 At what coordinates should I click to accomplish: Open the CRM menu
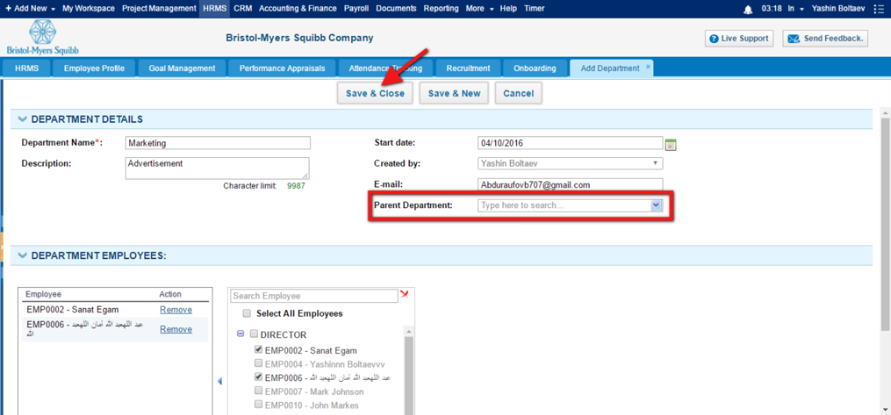[x=243, y=8]
